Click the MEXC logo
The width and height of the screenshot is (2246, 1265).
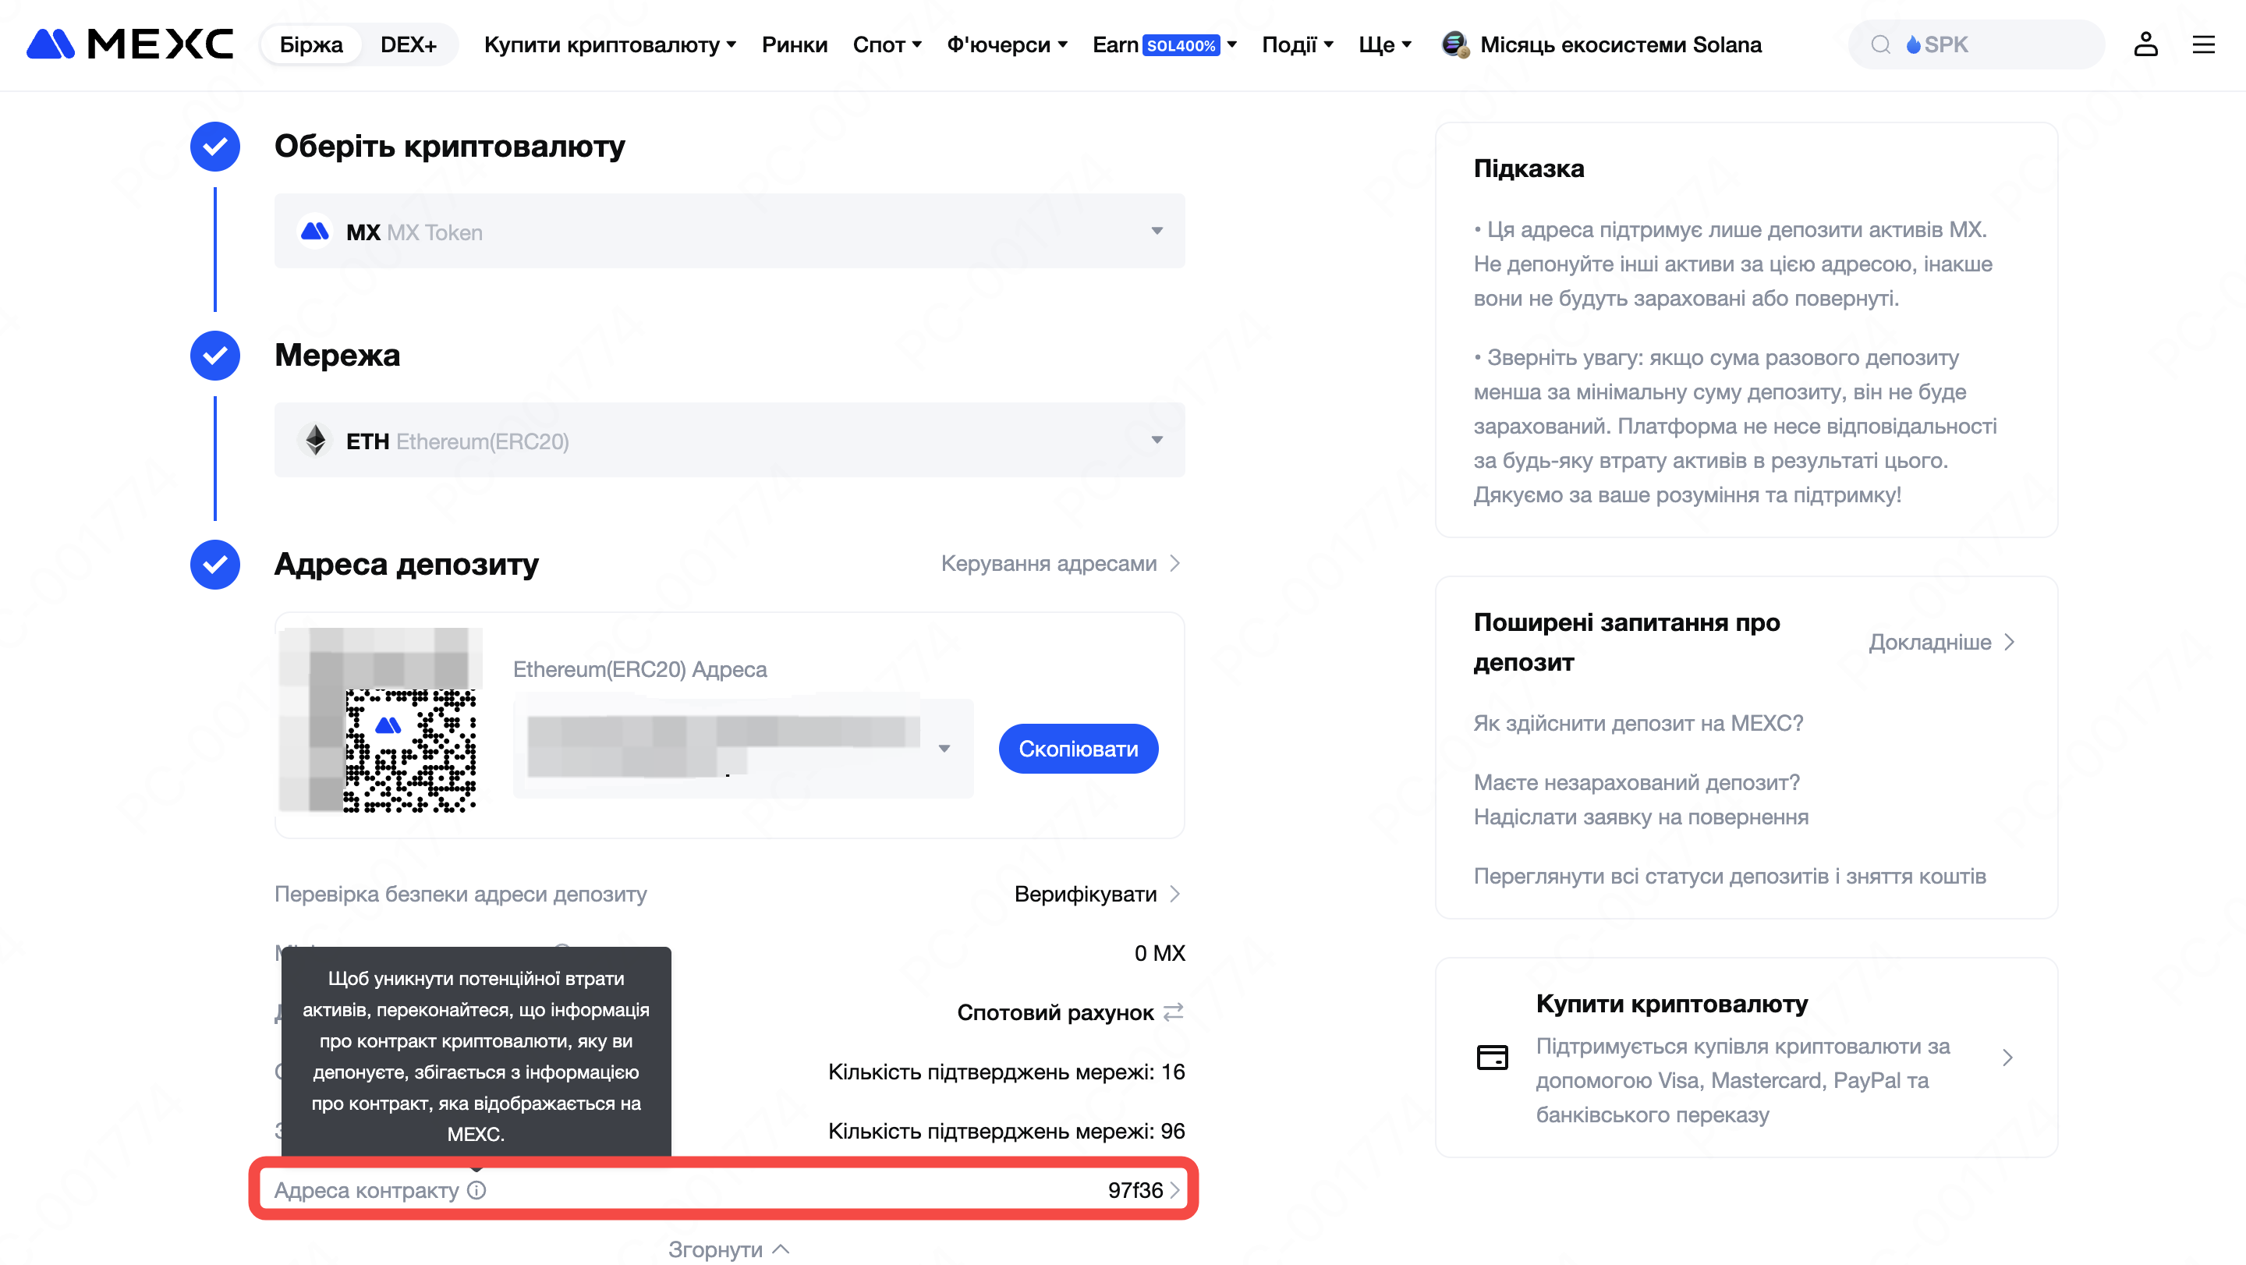[x=130, y=44]
